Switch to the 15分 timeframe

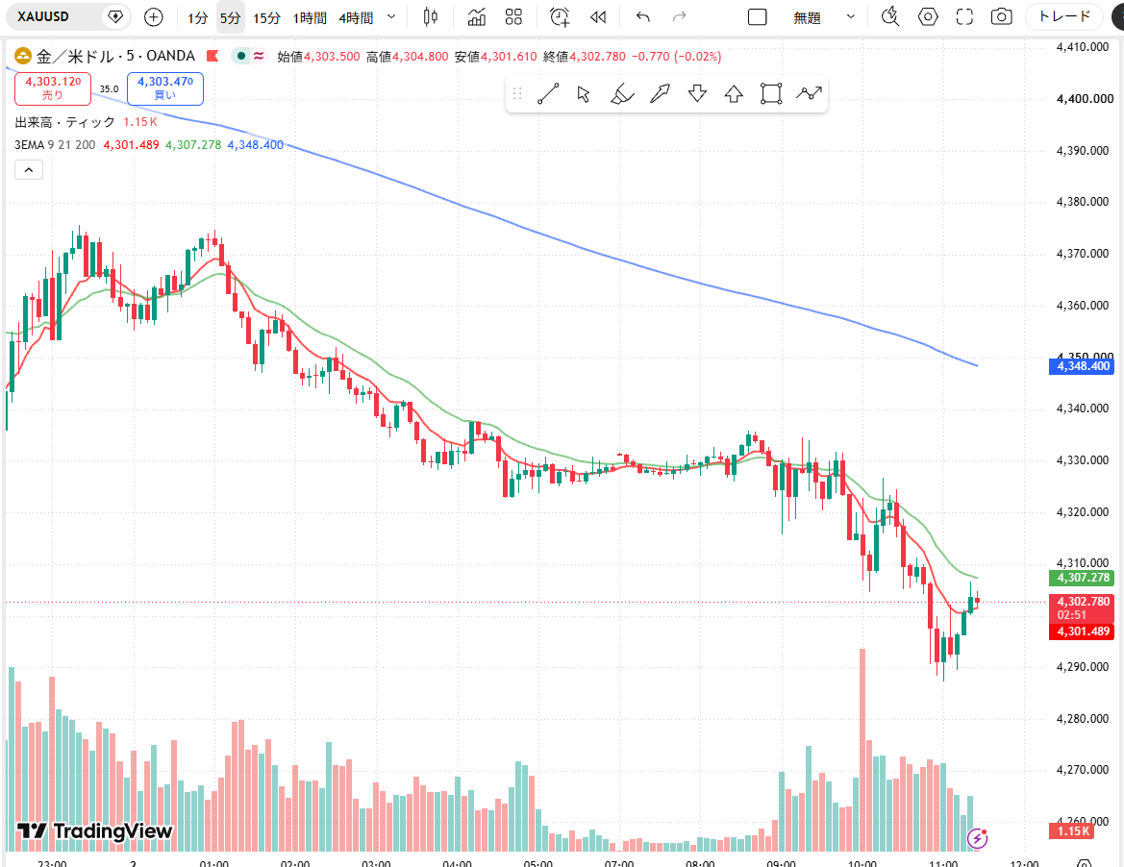pos(266,18)
